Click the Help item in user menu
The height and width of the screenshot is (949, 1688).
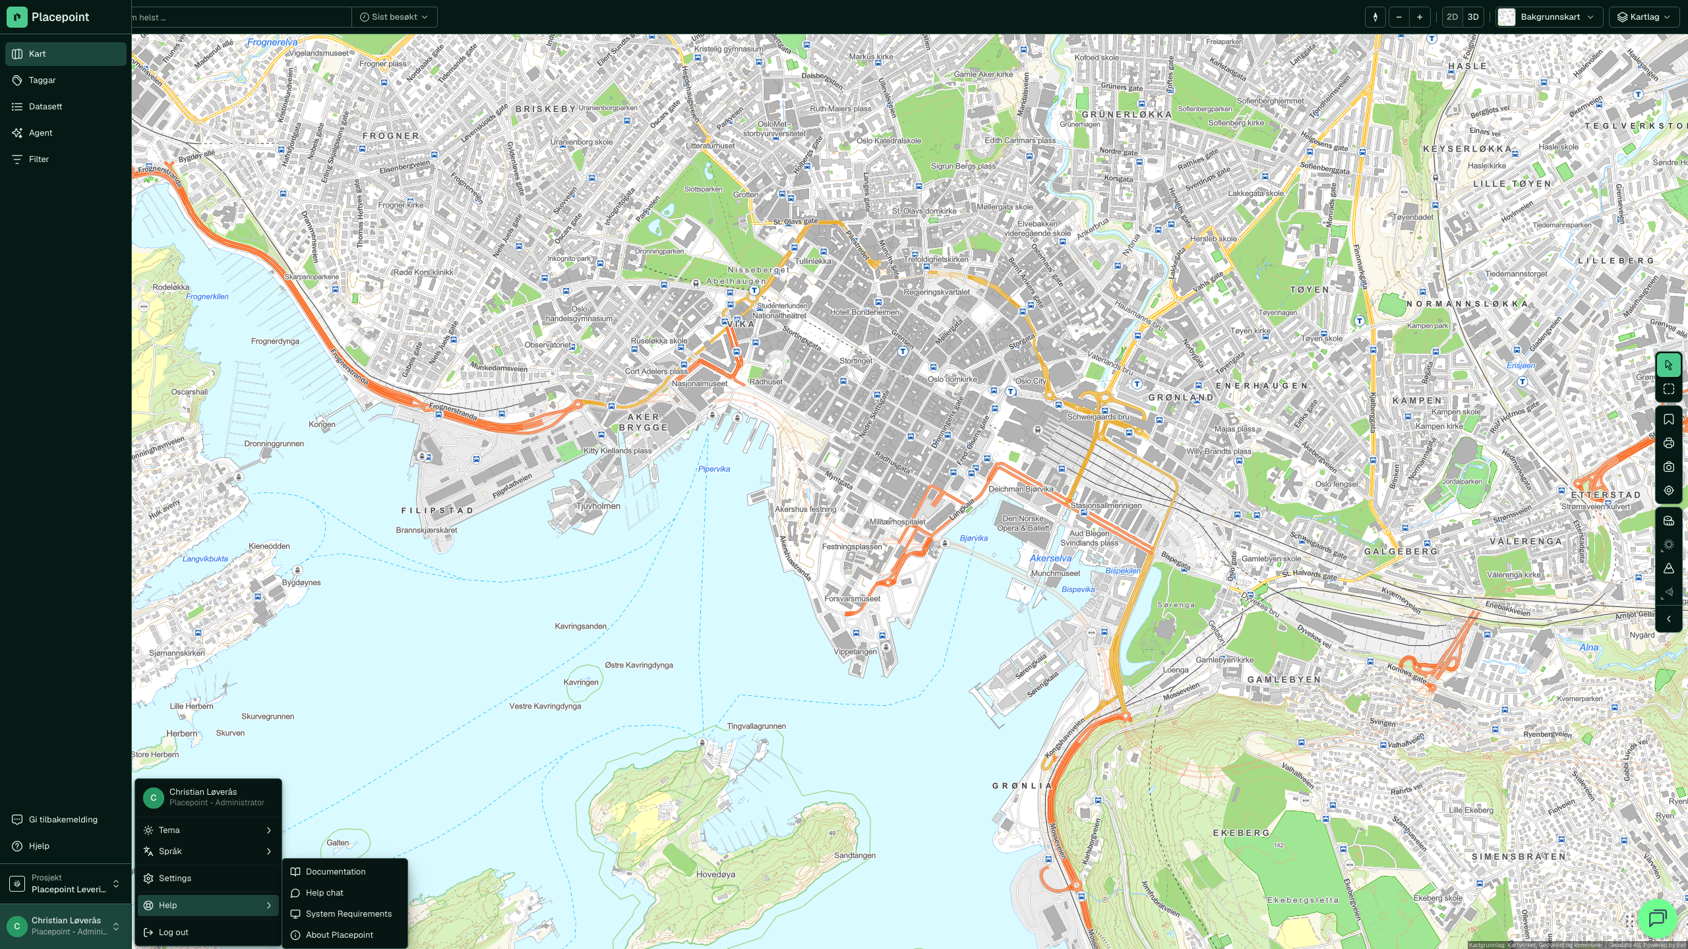208,906
